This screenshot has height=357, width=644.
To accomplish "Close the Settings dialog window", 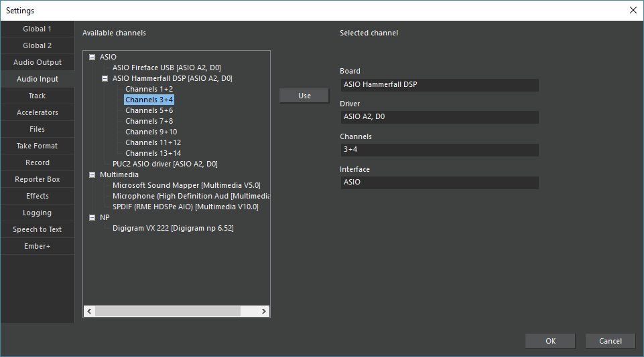I will click(x=633, y=10).
